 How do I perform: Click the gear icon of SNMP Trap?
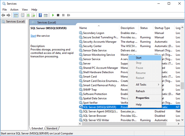[81, 90]
